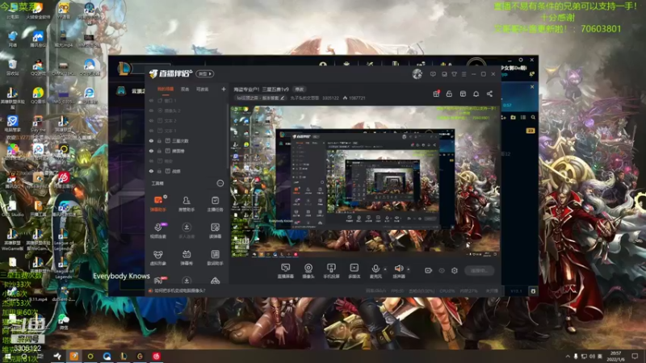This screenshot has width=646, height=363.
Task: Open the 歌词助手 tool
Action: point(215,257)
